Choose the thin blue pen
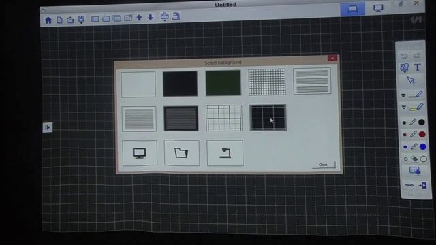 (405, 147)
